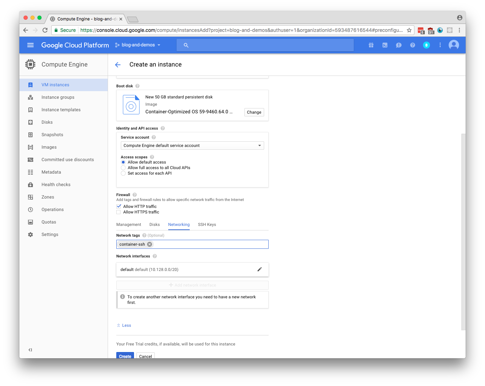Open Settings in sidebar
Image resolution: width=485 pixels, height=386 pixels.
pos(64,235)
